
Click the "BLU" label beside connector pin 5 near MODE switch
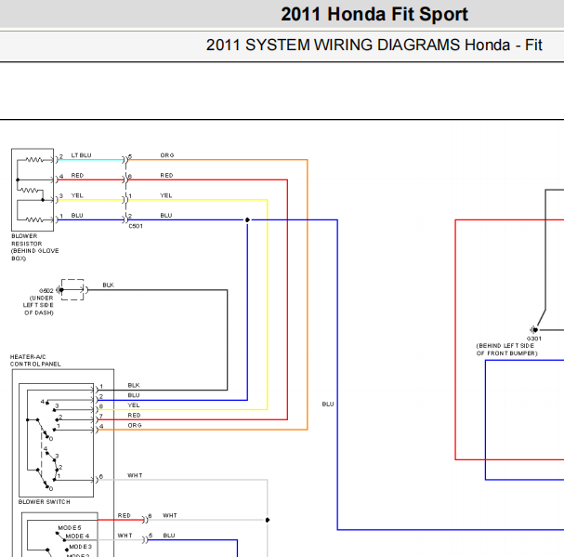click(x=169, y=536)
